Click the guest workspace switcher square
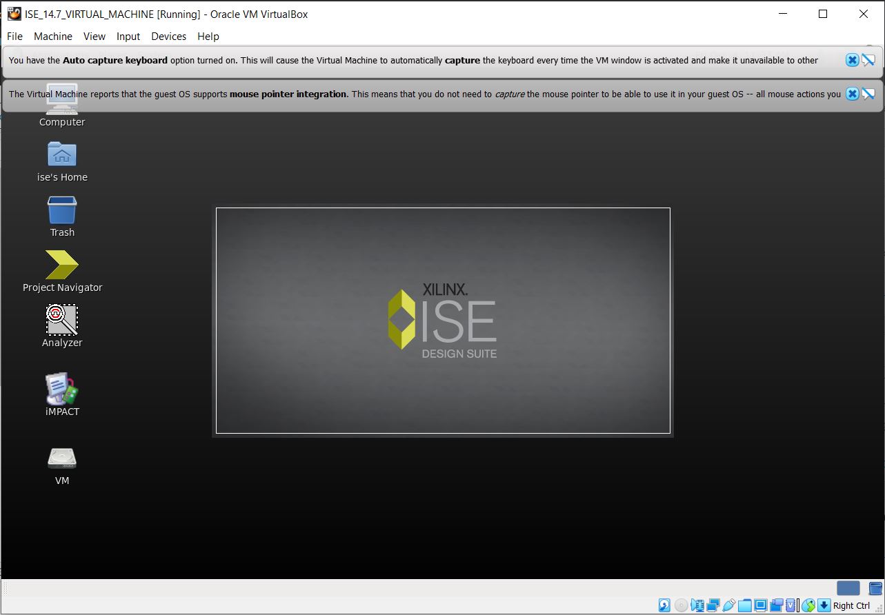 848,588
